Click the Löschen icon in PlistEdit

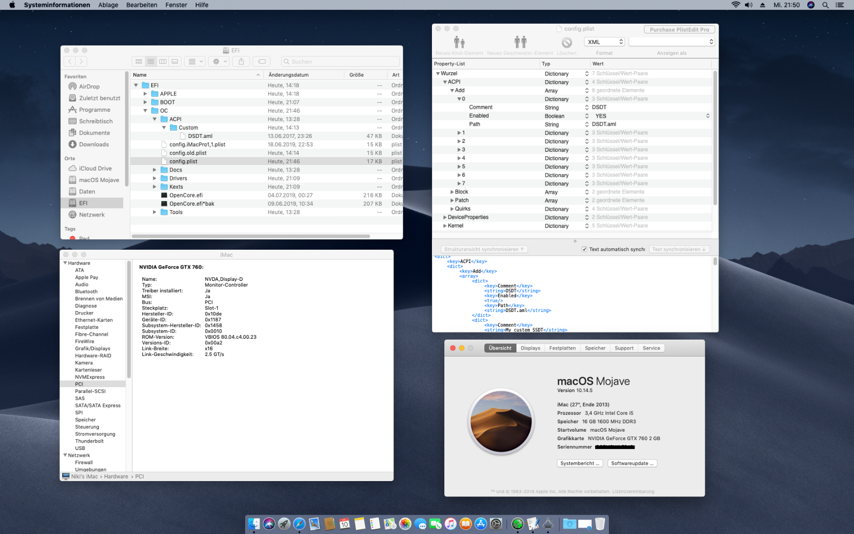click(566, 43)
